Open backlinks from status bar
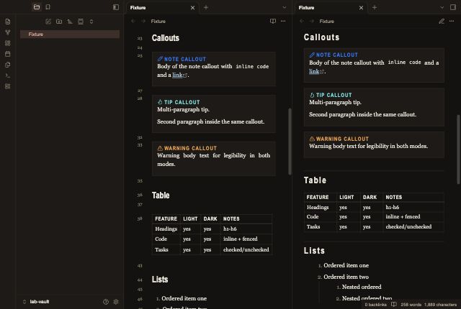 click(x=375, y=305)
